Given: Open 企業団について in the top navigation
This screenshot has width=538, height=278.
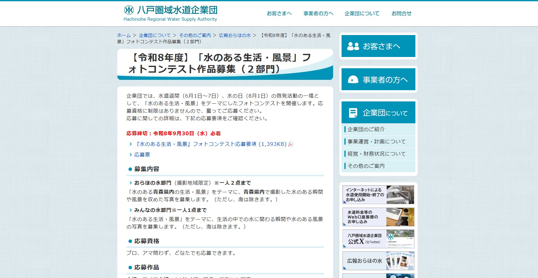Looking at the screenshot, I should pos(362,13).
